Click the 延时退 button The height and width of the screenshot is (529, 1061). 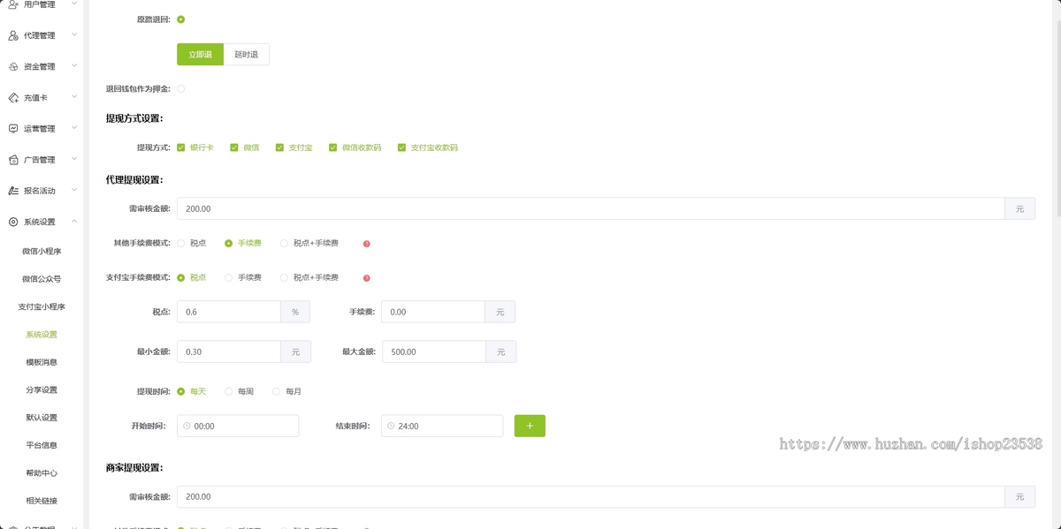point(247,54)
